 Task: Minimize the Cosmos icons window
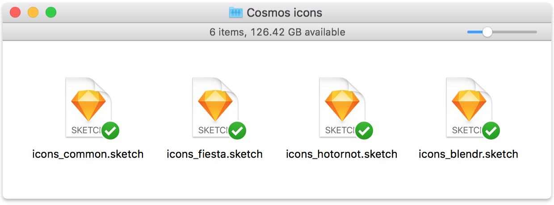point(33,12)
